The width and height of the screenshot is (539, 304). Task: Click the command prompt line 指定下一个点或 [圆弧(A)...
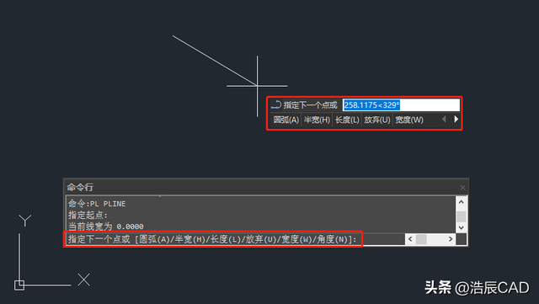[x=213, y=239]
